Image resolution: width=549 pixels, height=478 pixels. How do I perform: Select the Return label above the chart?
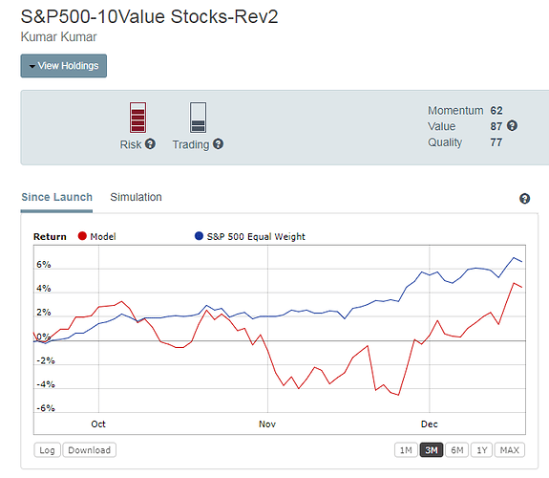[x=50, y=237]
